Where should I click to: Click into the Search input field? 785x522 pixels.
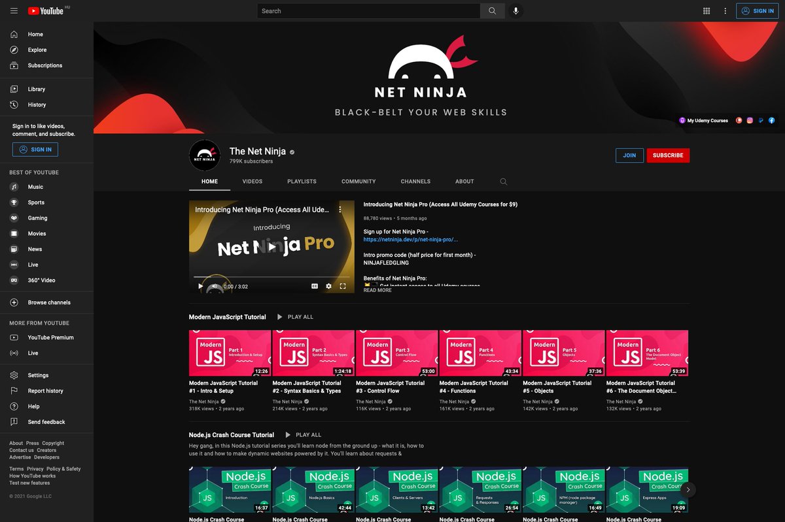point(369,11)
